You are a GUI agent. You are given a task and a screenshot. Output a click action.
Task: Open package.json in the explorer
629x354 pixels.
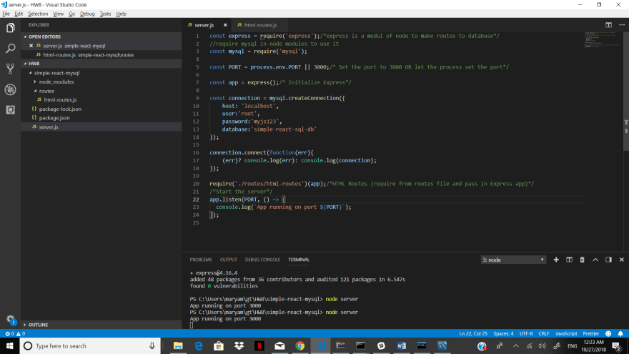pyautogui.click(x=54, y=118)
